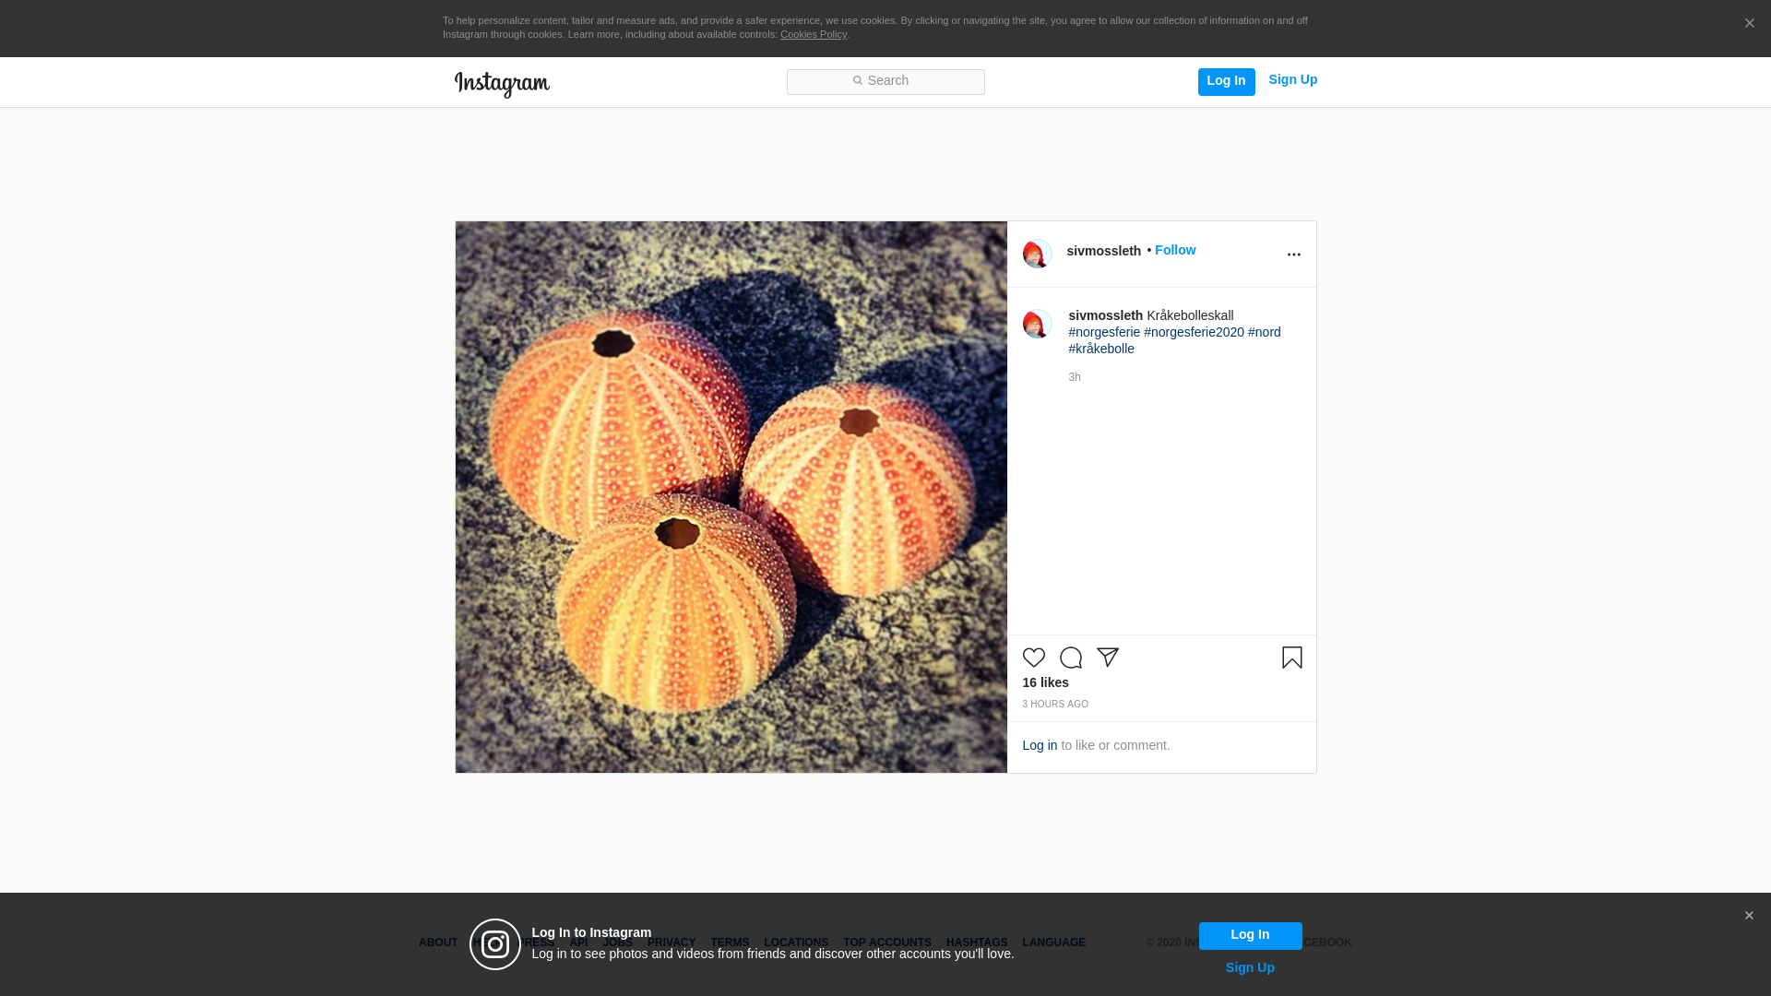
Task: Click the sea urchin shells photo
Action: [731, 497]
